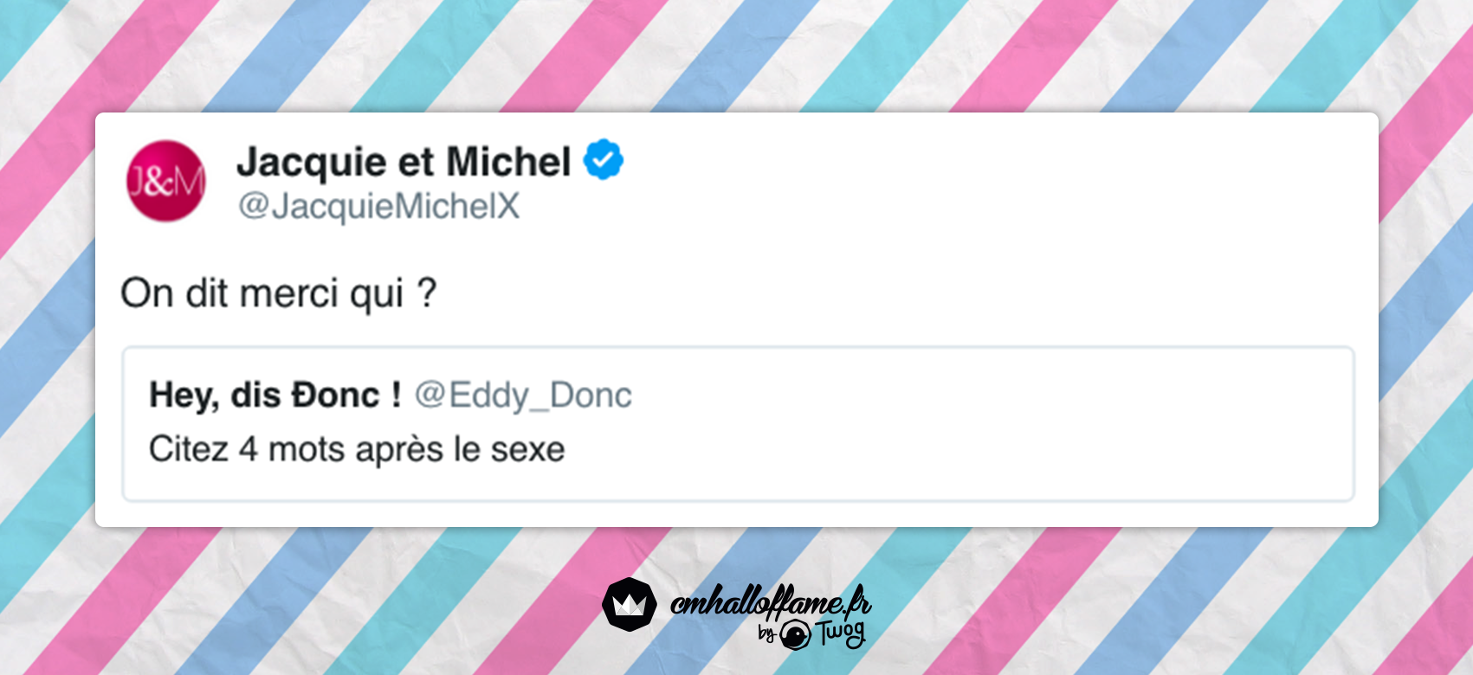Image resolution: width=1473 pixels, height=675 pixels.
Task: Click the 'by' text before Twog
Action: 766,634
